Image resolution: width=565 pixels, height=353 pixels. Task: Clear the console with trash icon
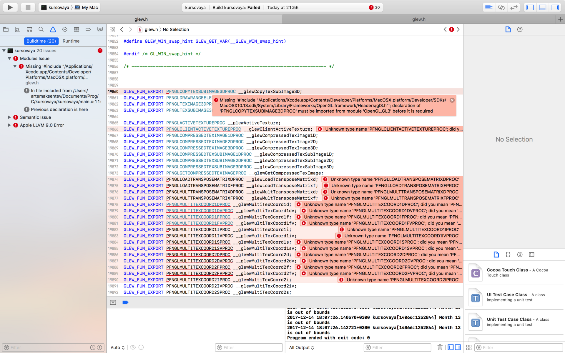click(440, 347)
